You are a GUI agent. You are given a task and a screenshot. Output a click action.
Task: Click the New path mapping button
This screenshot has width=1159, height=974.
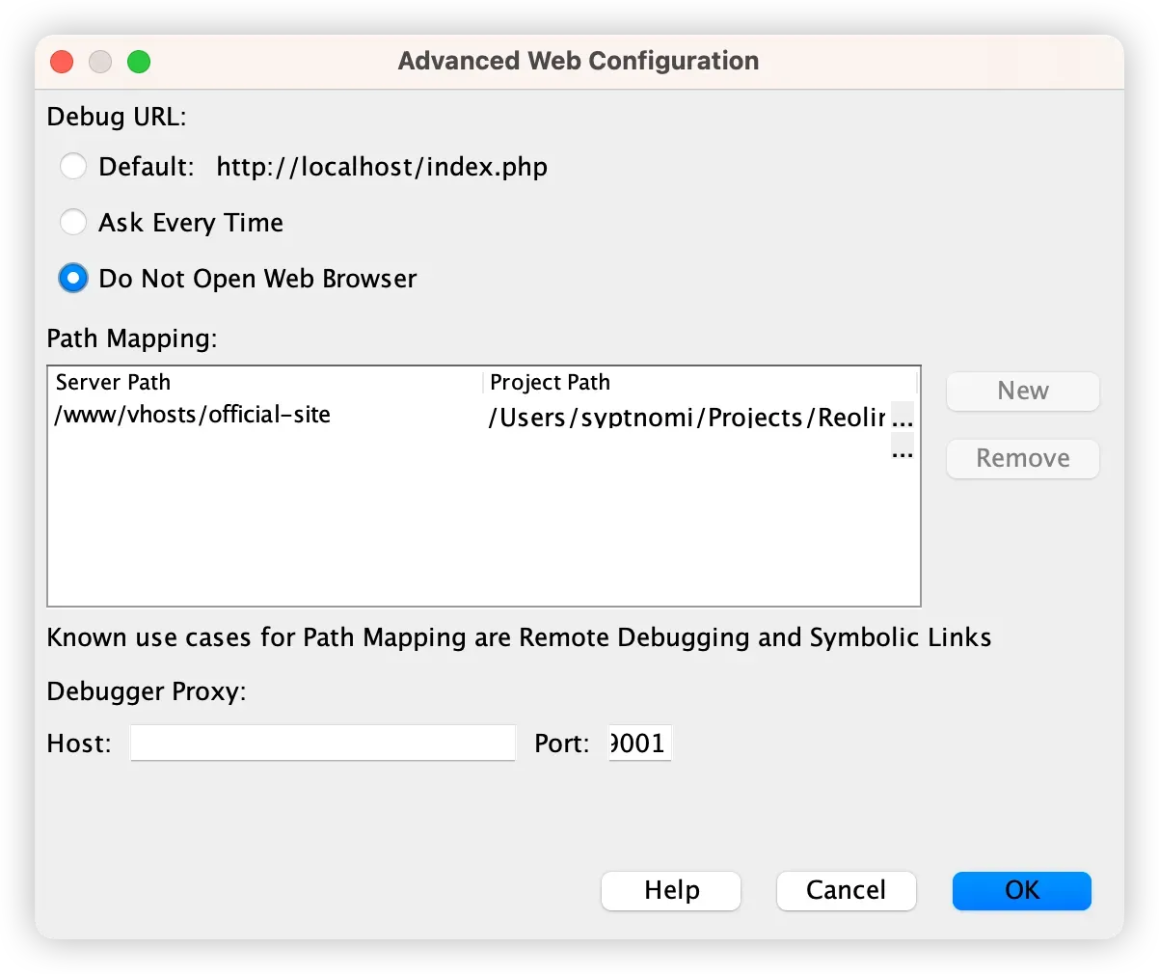tap(1022, 391)
